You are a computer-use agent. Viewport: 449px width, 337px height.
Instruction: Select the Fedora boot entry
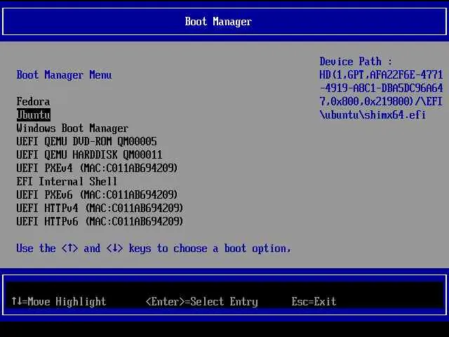(33, 102)
